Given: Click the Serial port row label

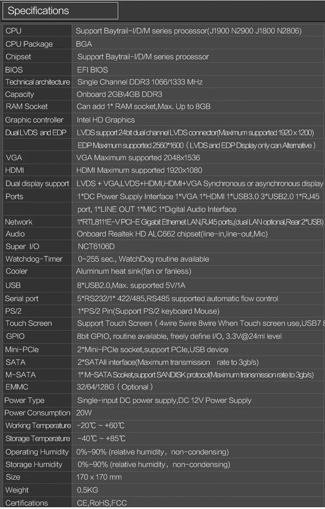Looking at the screenshot, I should 21,298.
